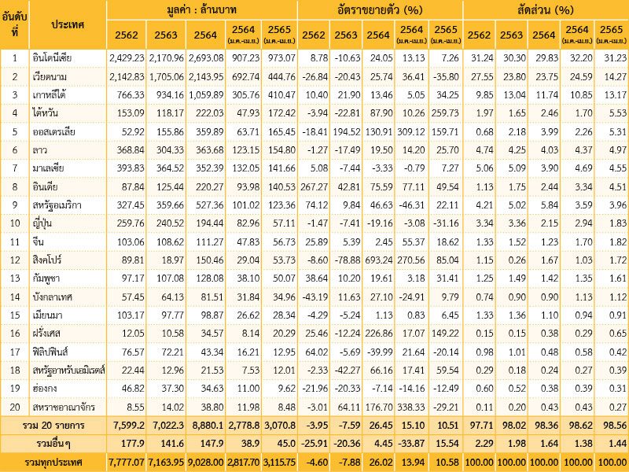This screenshot has height=472, width=629.
Task: Click the top-20 total 8,880.1
Action: (208, 426)
